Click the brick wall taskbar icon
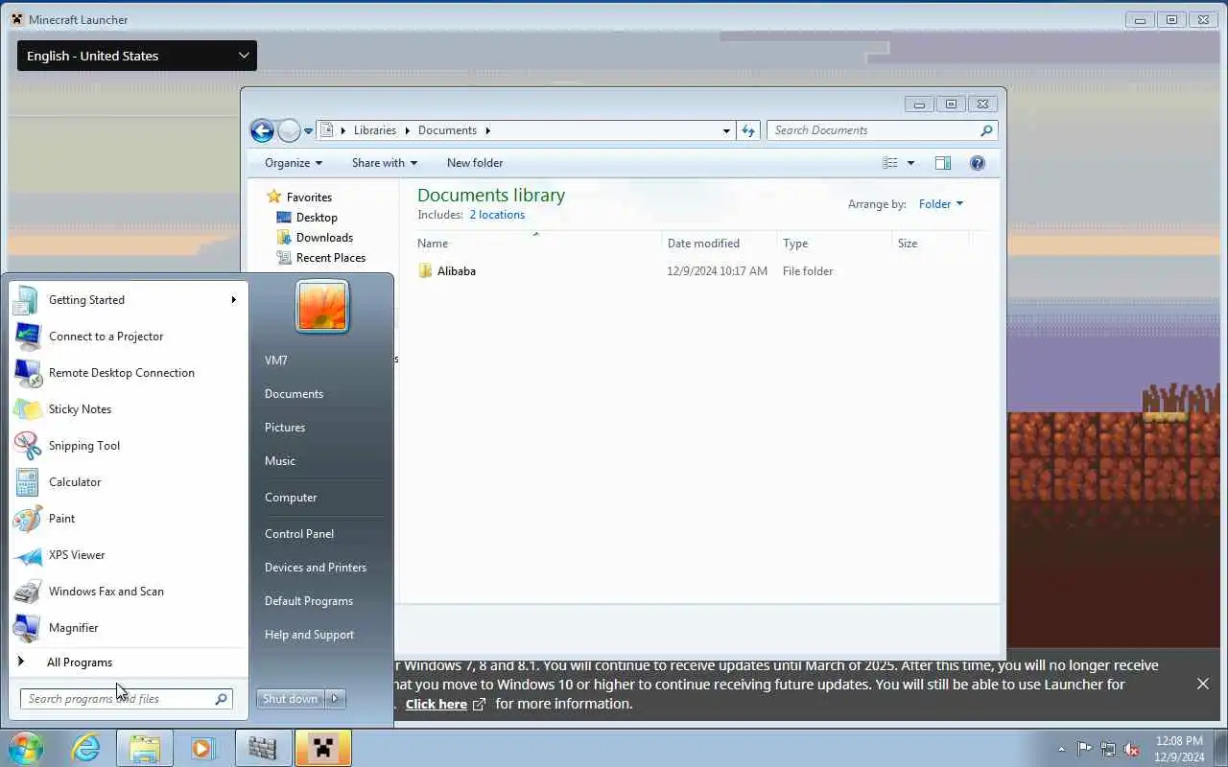The width and height of the screenshot is (1228, 767). [263, 748]
